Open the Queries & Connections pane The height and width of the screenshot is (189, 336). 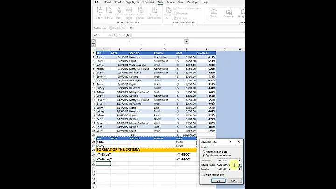(x=187, y=8)
